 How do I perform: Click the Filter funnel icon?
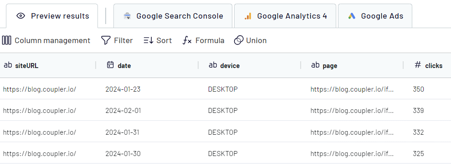[x=106, y=41]
